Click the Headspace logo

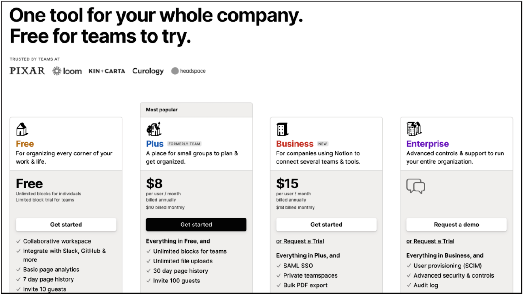tap(189, 71)
